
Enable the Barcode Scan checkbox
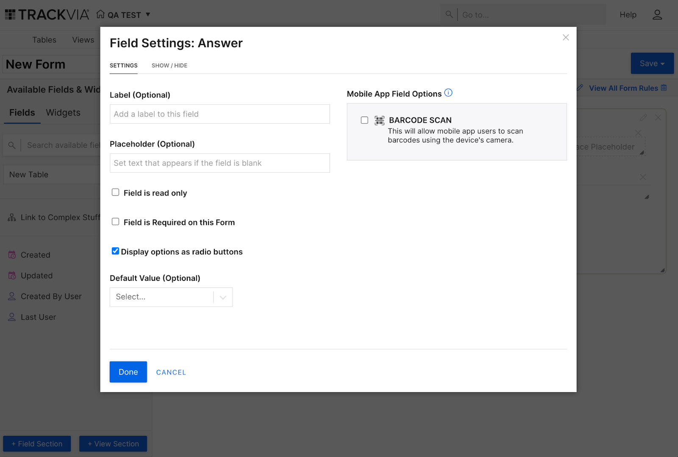(x=364, y=120)
